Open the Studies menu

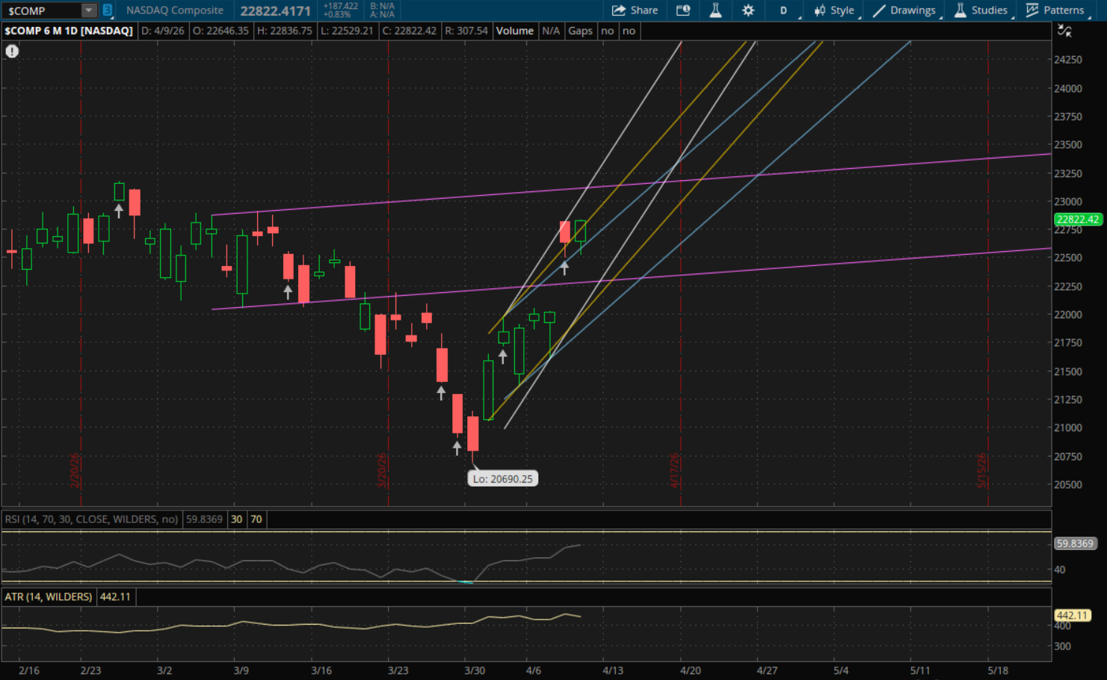(981, 10)
